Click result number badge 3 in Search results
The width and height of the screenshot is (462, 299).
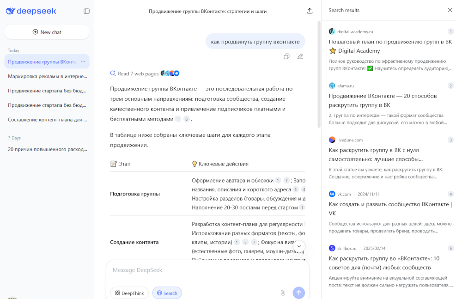tap(450, 140)
